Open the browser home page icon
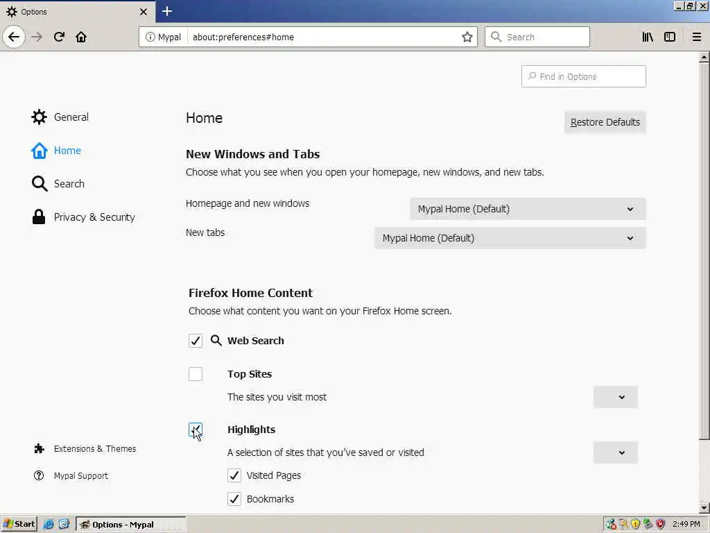The width and height of the screenshot is (710, 533). point(81,37)
